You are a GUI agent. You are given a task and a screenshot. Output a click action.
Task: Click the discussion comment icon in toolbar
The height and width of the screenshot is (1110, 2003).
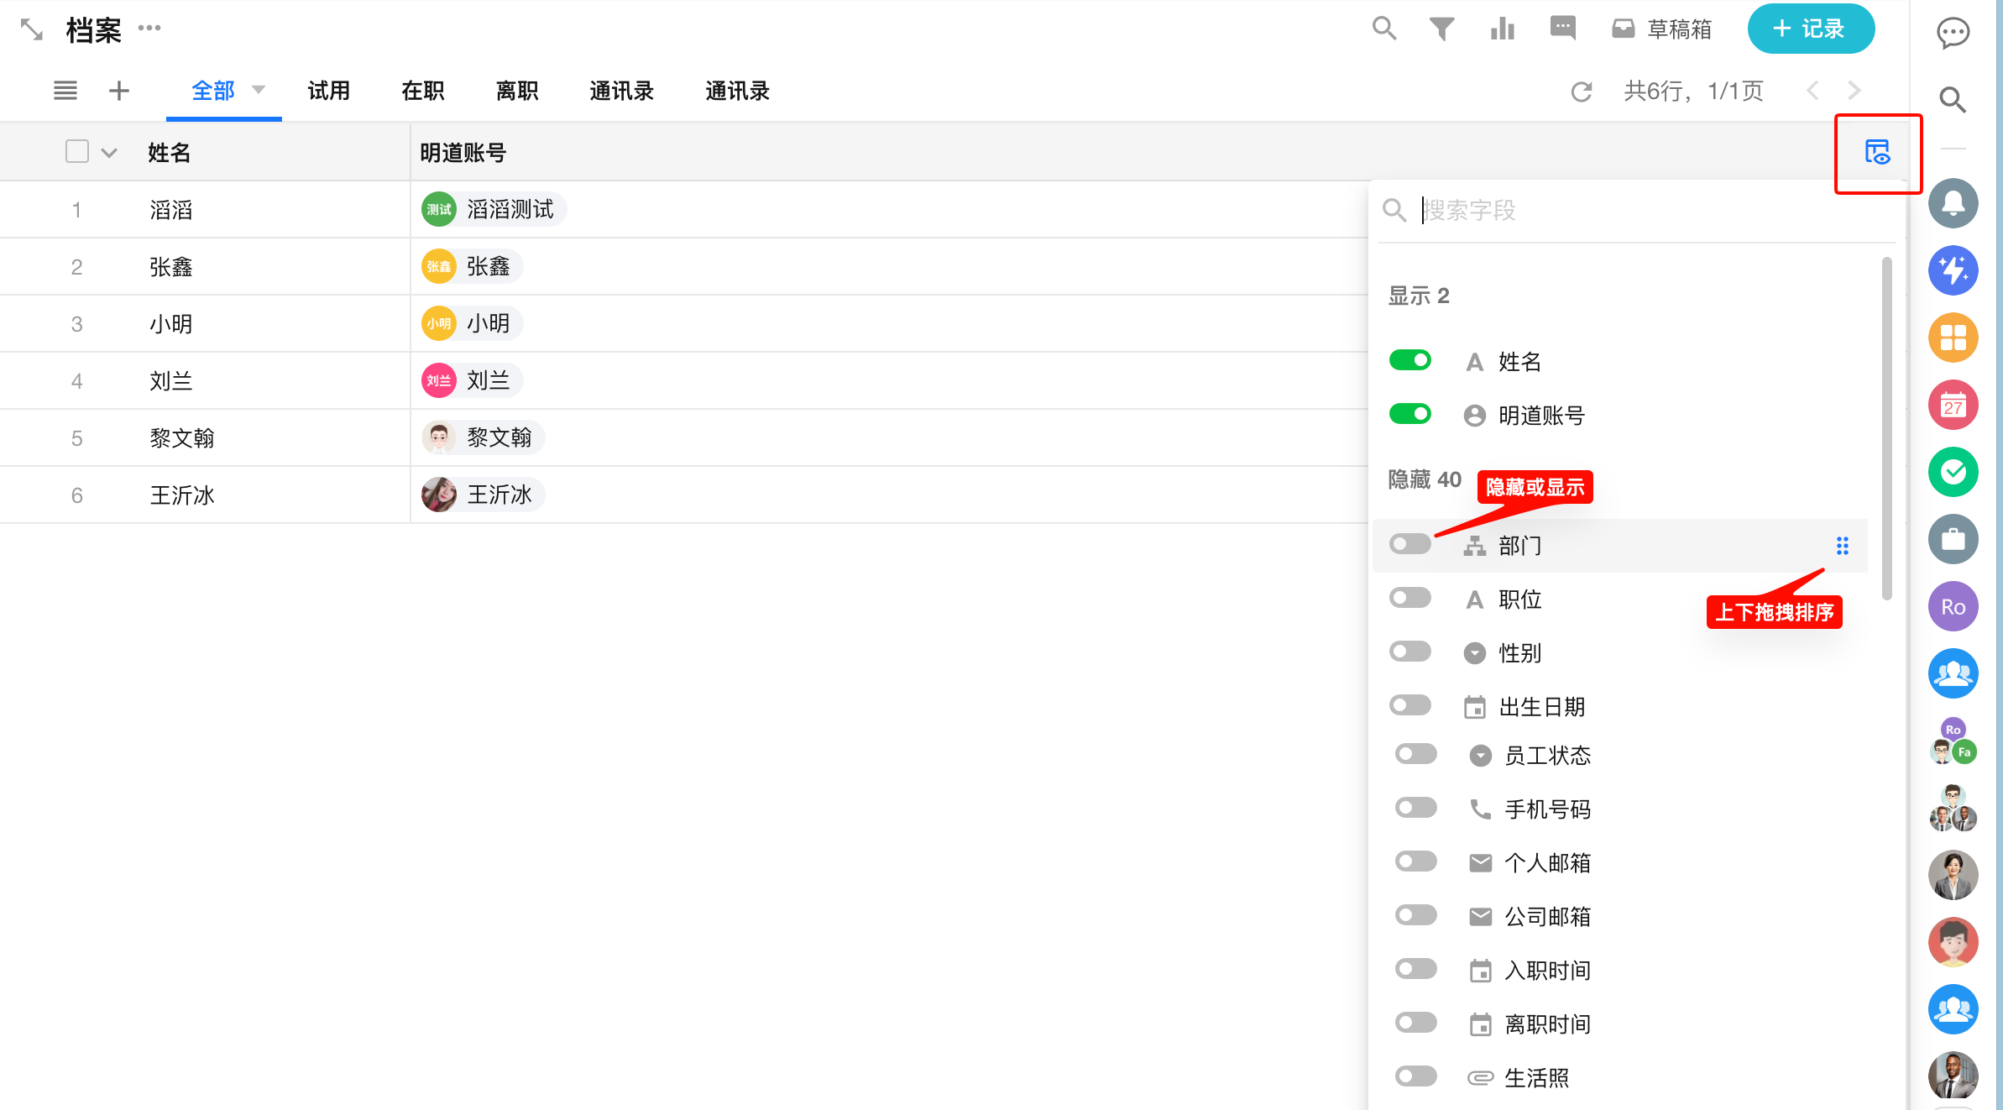point(1562,29)
